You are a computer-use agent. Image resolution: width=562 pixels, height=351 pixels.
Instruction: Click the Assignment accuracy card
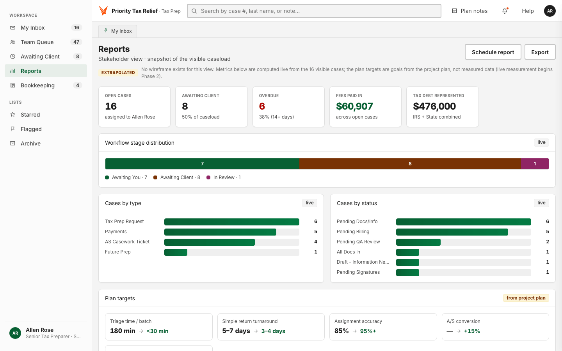point(383,327)
